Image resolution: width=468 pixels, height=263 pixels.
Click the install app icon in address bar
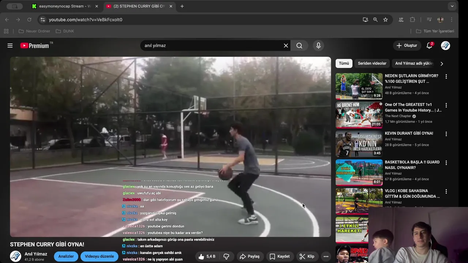pos(365,20)
